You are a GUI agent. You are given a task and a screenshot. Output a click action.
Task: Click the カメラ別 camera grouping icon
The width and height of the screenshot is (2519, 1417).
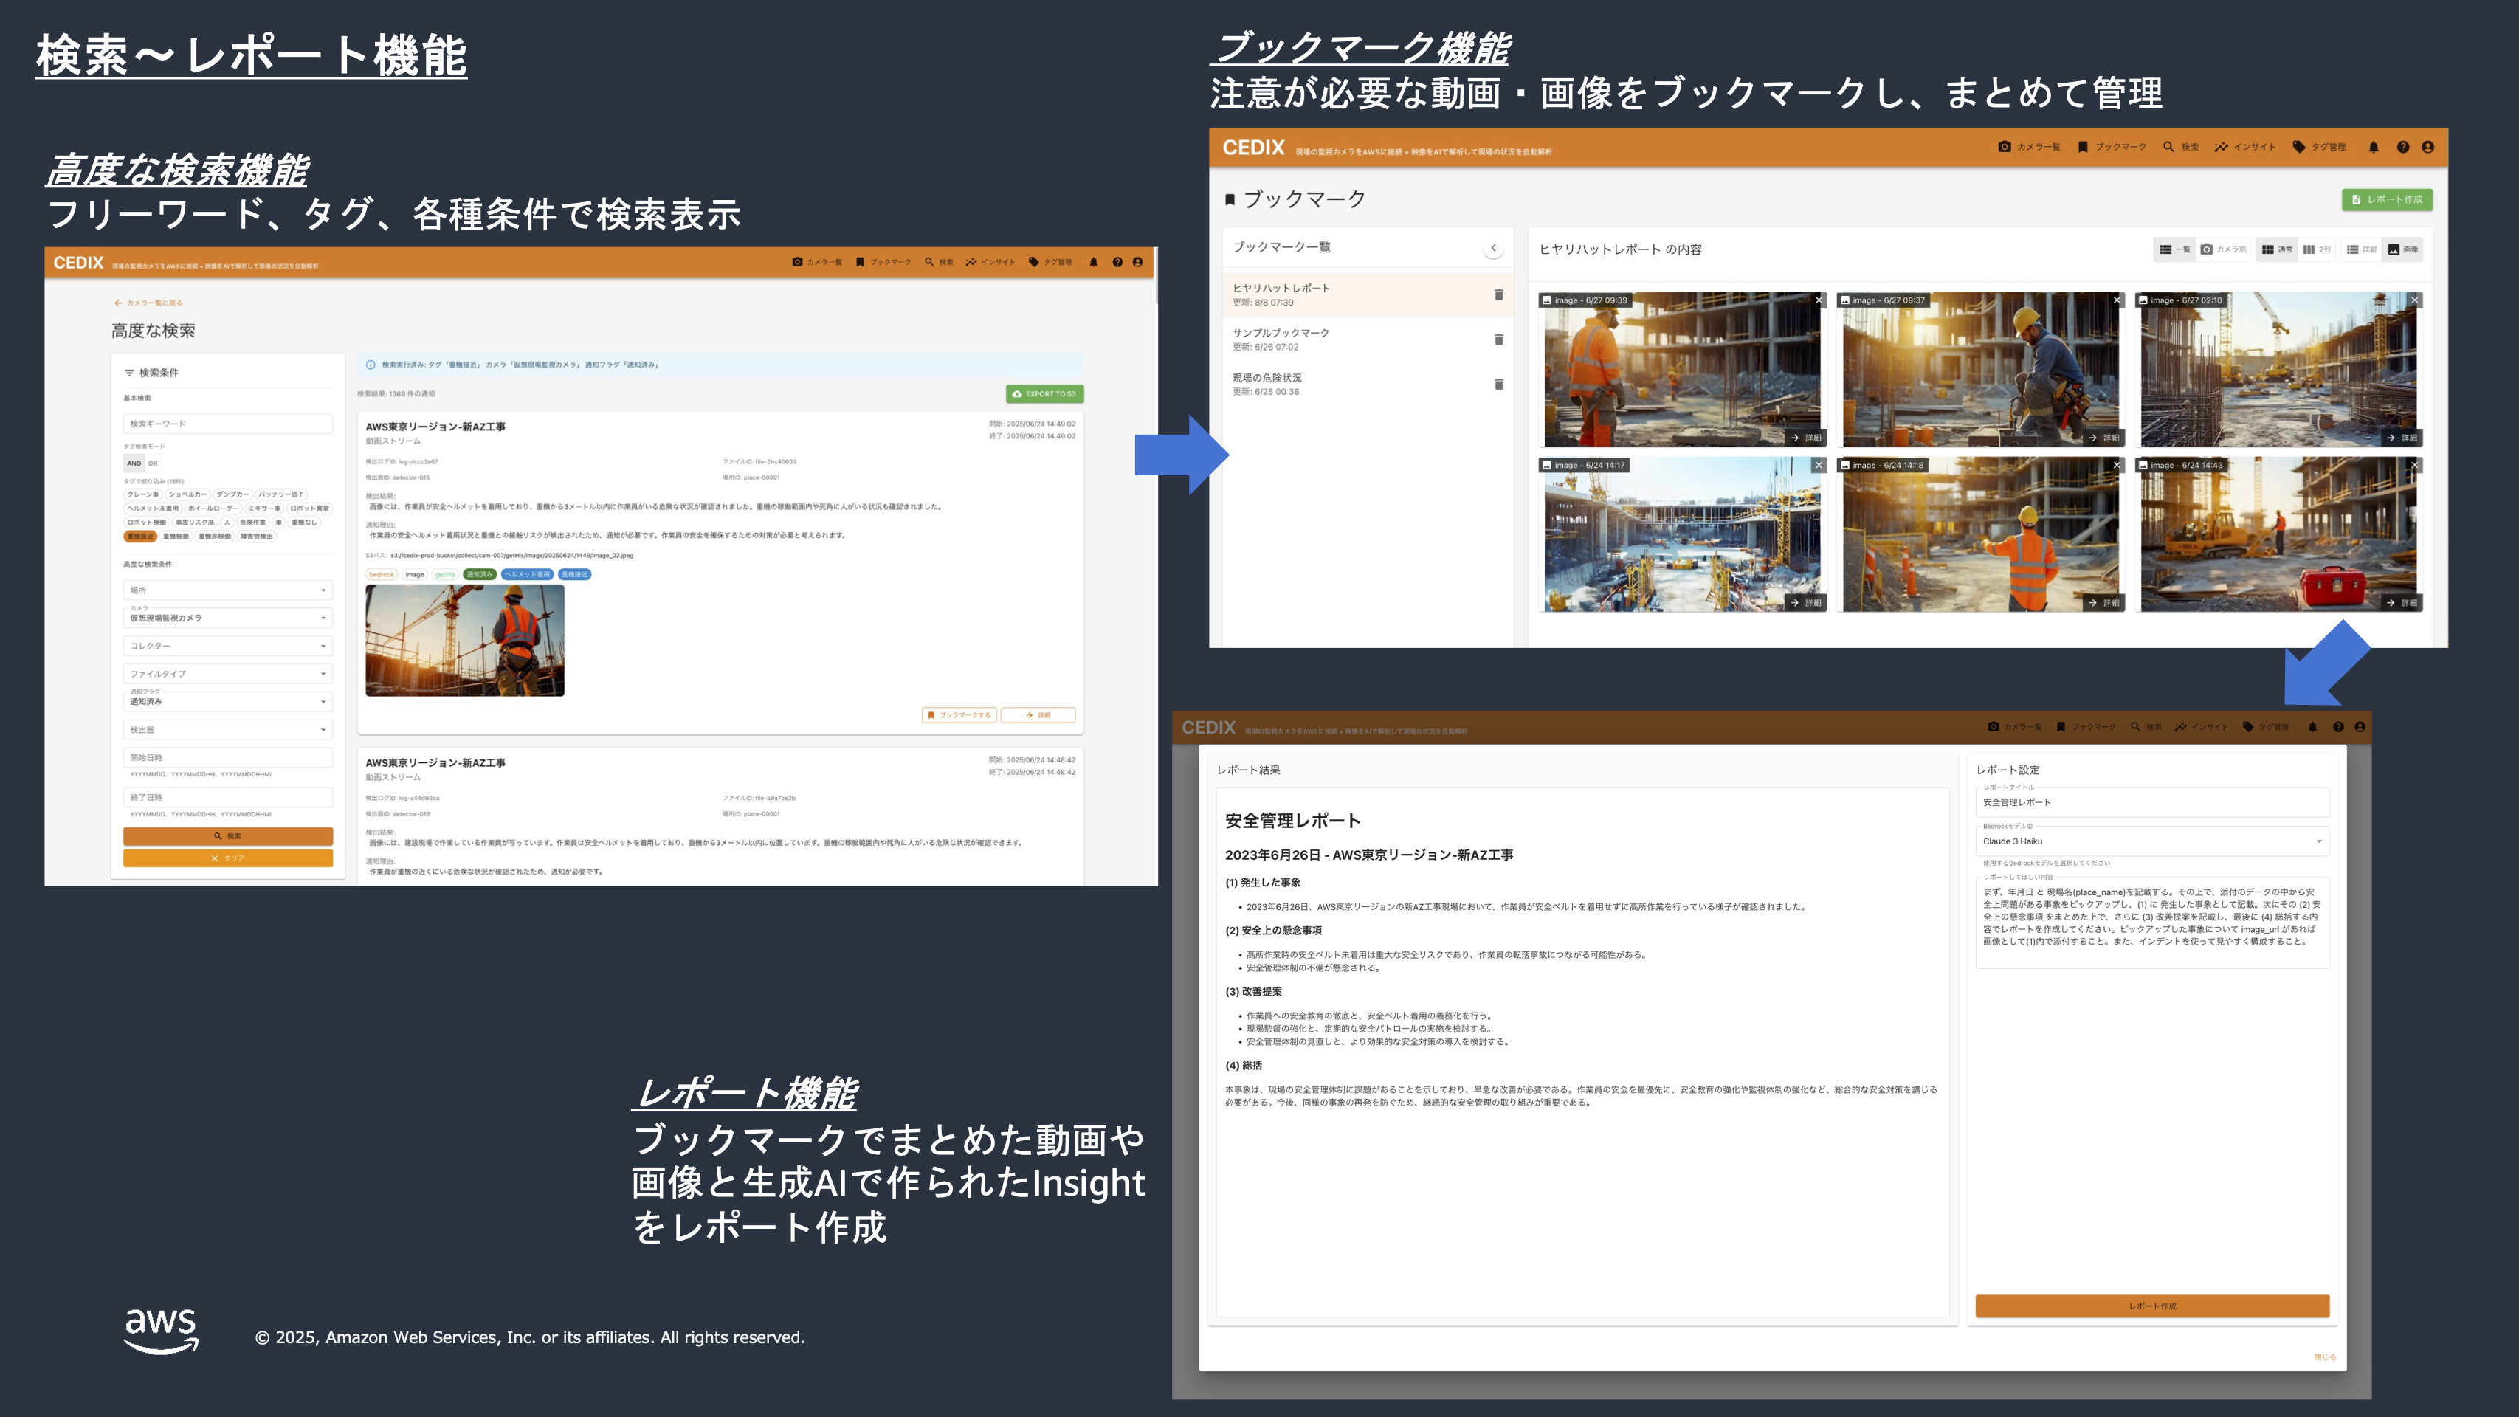coord(2223,249)
